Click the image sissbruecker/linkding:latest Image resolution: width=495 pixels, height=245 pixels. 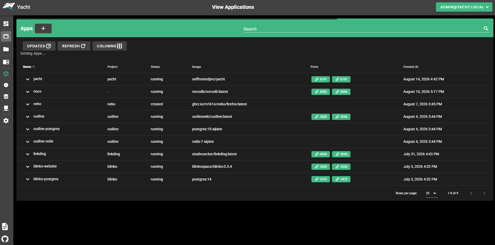(215, 154)
